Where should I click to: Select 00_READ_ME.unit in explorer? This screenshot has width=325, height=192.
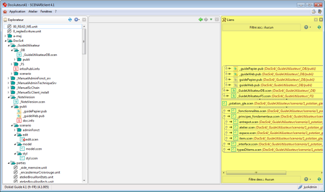25,27
